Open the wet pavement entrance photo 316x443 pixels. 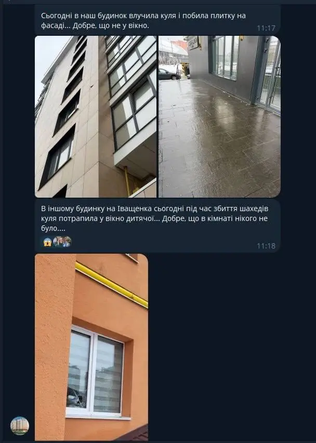coord(219,117)
